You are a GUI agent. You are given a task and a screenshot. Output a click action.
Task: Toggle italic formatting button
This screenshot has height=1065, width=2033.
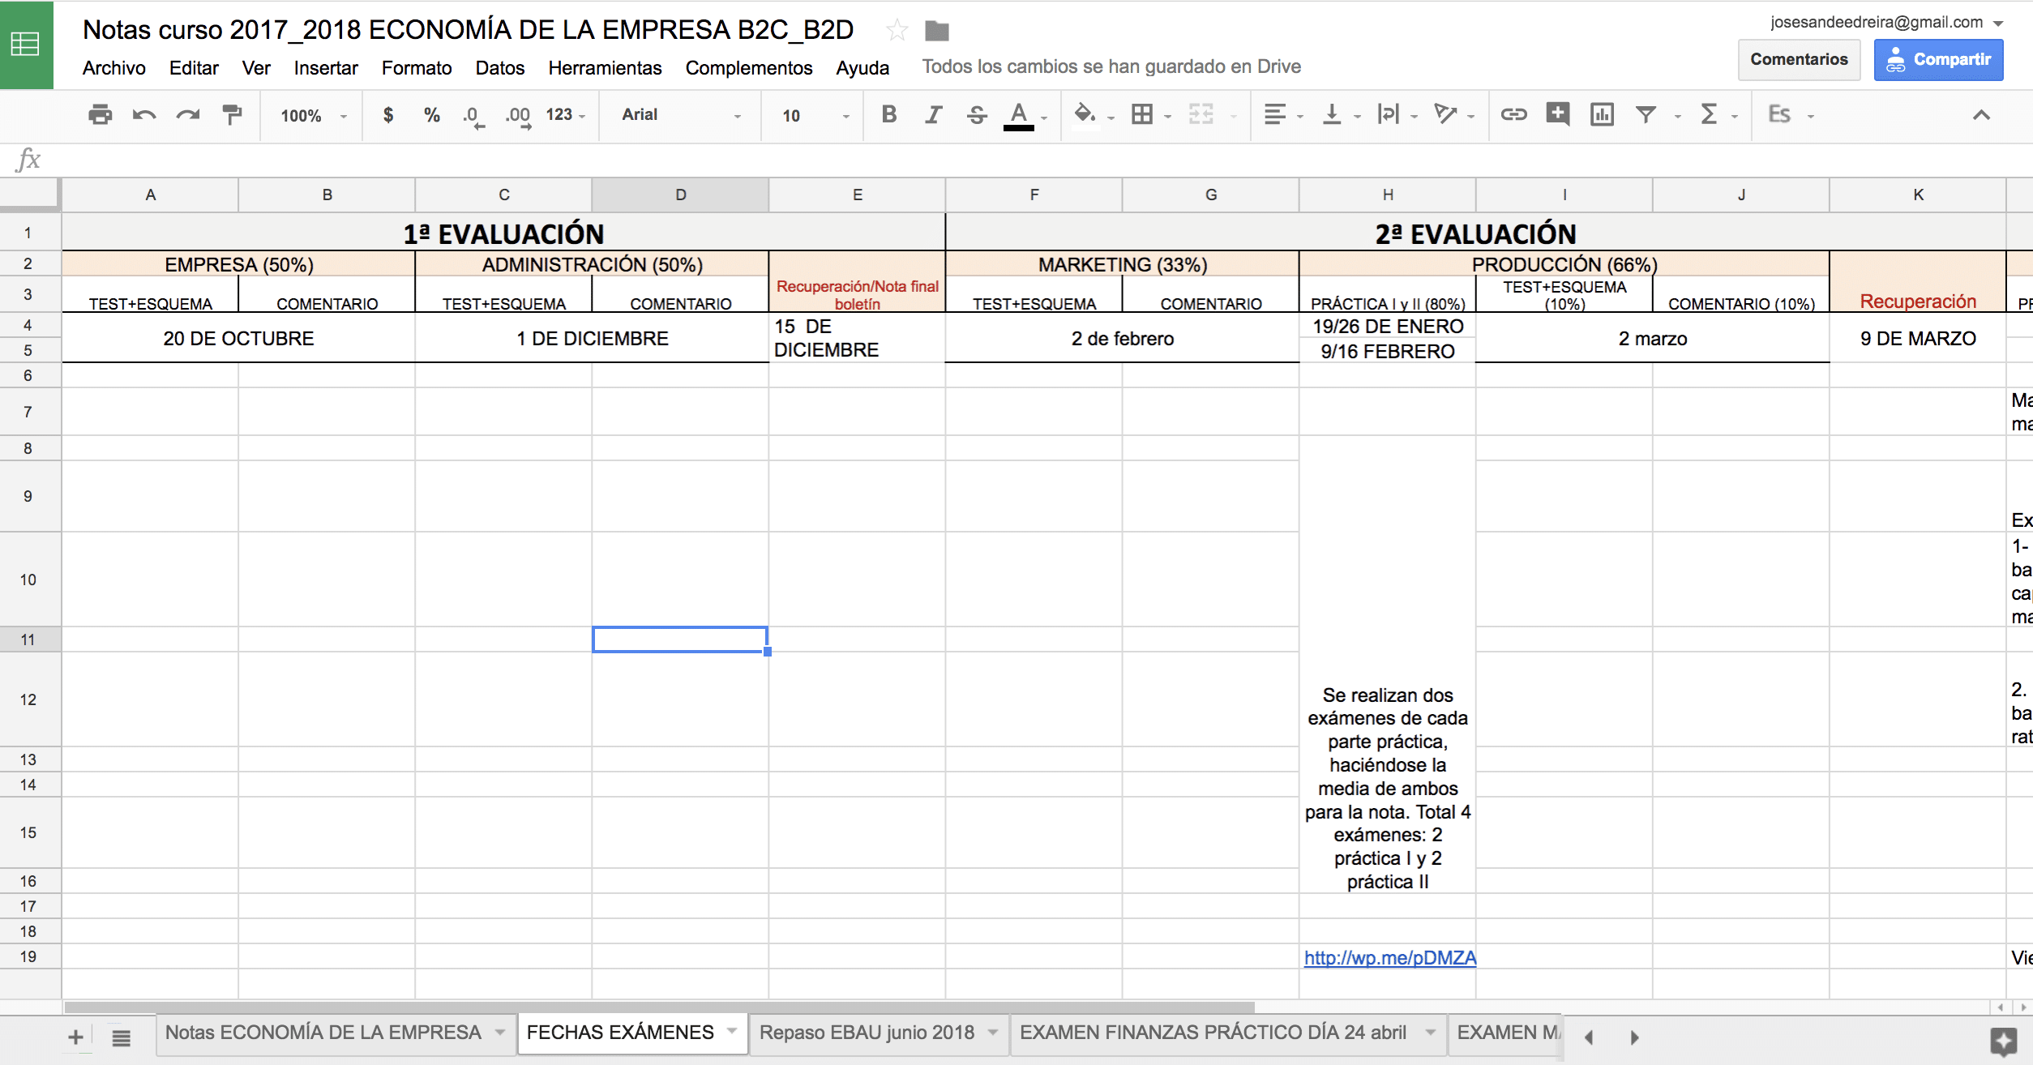[x=933, y=115]
